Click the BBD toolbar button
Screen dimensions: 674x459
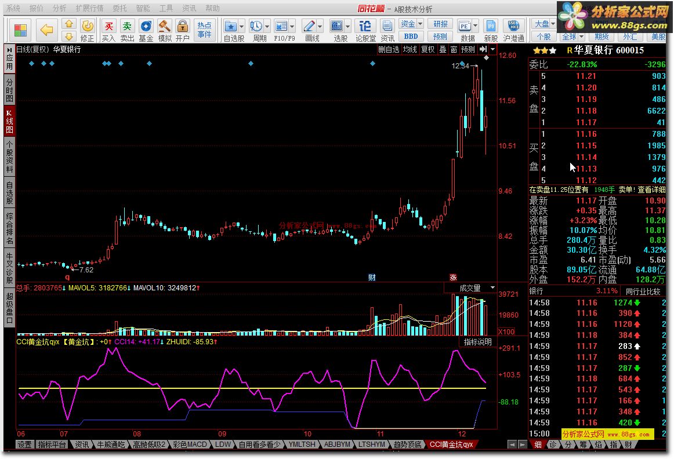pos(411,37)
